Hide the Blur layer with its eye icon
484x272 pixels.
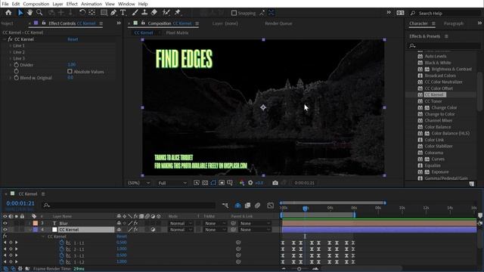click(x=5, y=224)
